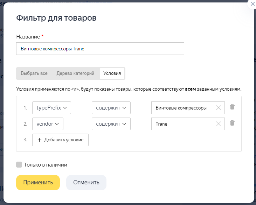
Task: Delete the typePrefix condition with trash icon
Action: tap(232, 107)
